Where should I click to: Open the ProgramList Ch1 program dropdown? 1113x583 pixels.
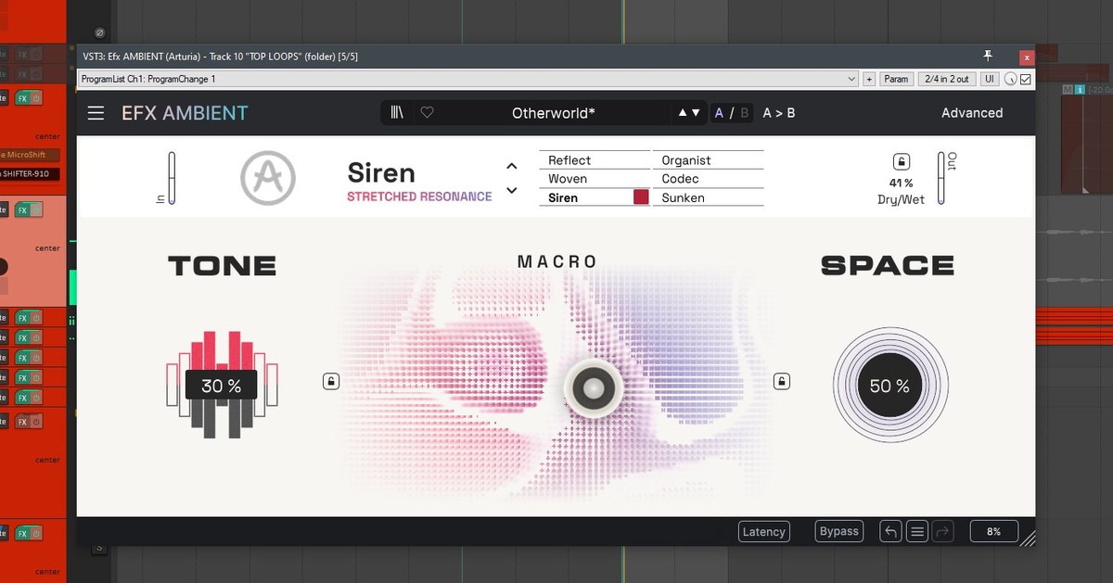[468, 80]
